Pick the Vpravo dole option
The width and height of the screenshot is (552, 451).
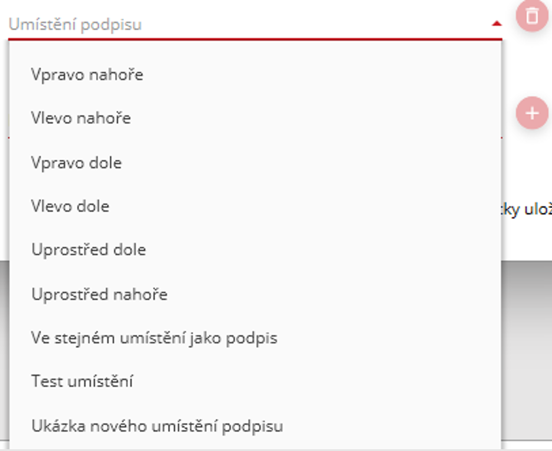(x=77, y=163)
